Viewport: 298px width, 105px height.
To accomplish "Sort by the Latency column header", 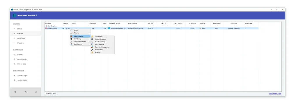I will (x=65, y=23).
